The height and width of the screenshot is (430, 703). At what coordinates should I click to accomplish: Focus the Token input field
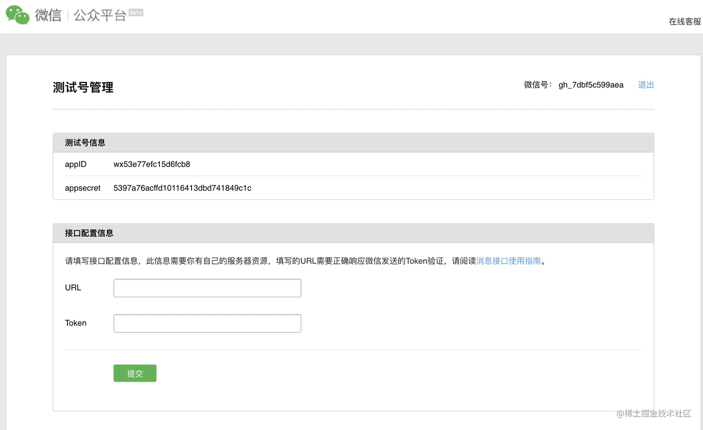click(x=207, y=323)
